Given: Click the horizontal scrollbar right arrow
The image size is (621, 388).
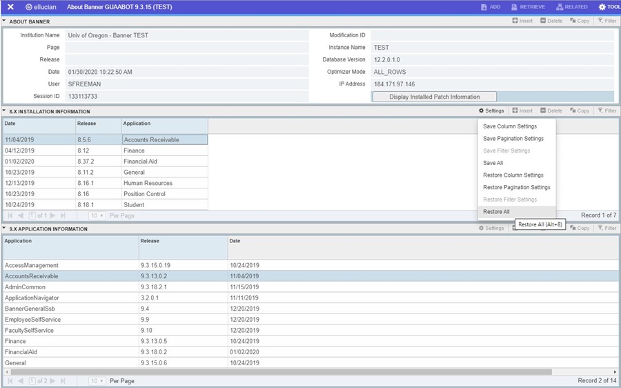Looking at the screenshot, I should pyautogui.click(x=615, y=372).
